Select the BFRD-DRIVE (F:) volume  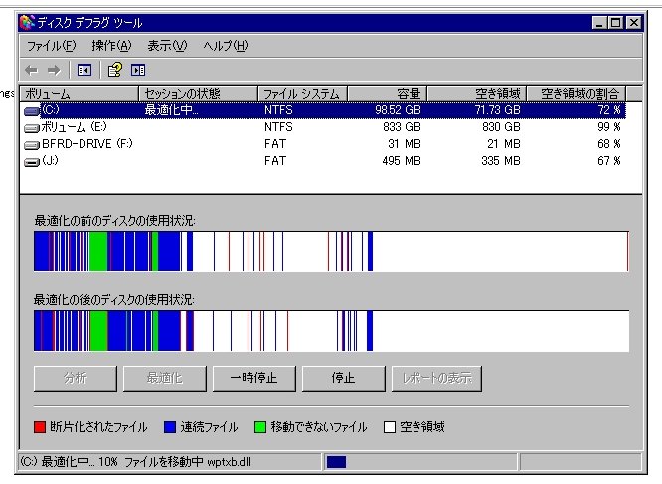coord(80,143)
